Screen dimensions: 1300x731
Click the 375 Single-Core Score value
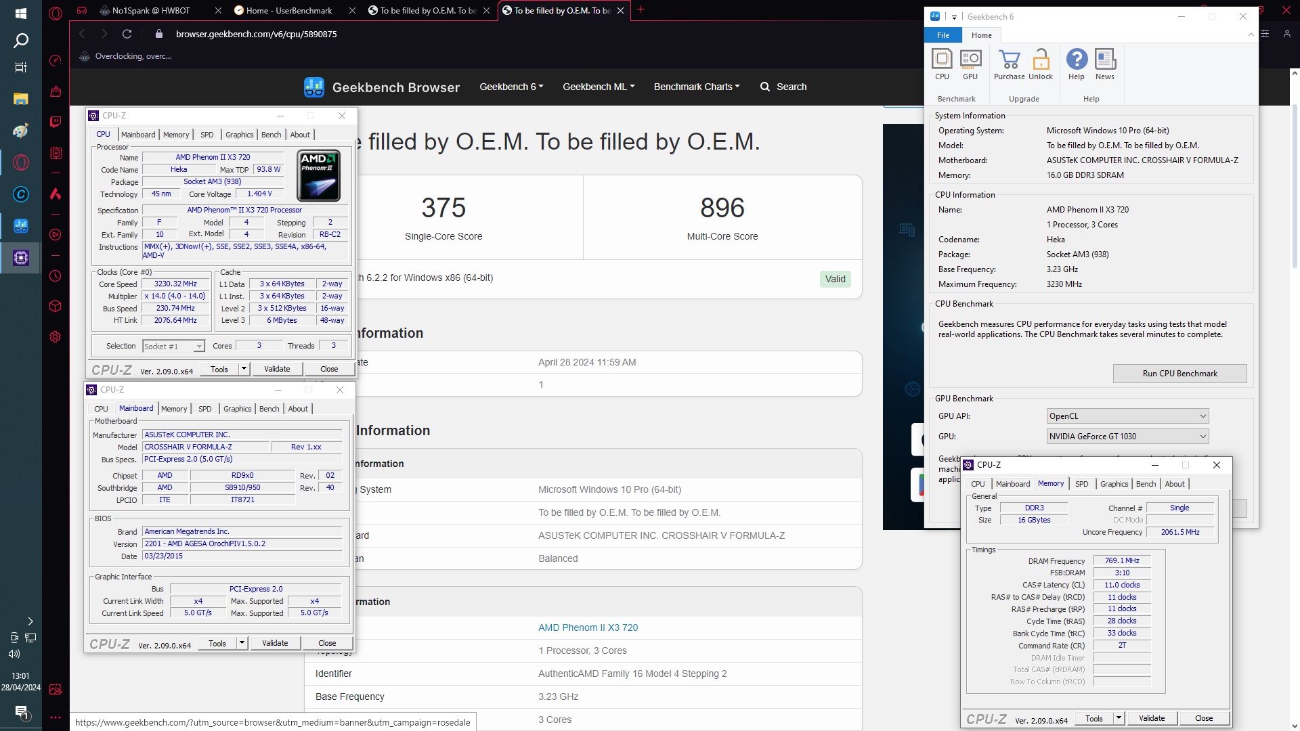[x=443, y=208]
